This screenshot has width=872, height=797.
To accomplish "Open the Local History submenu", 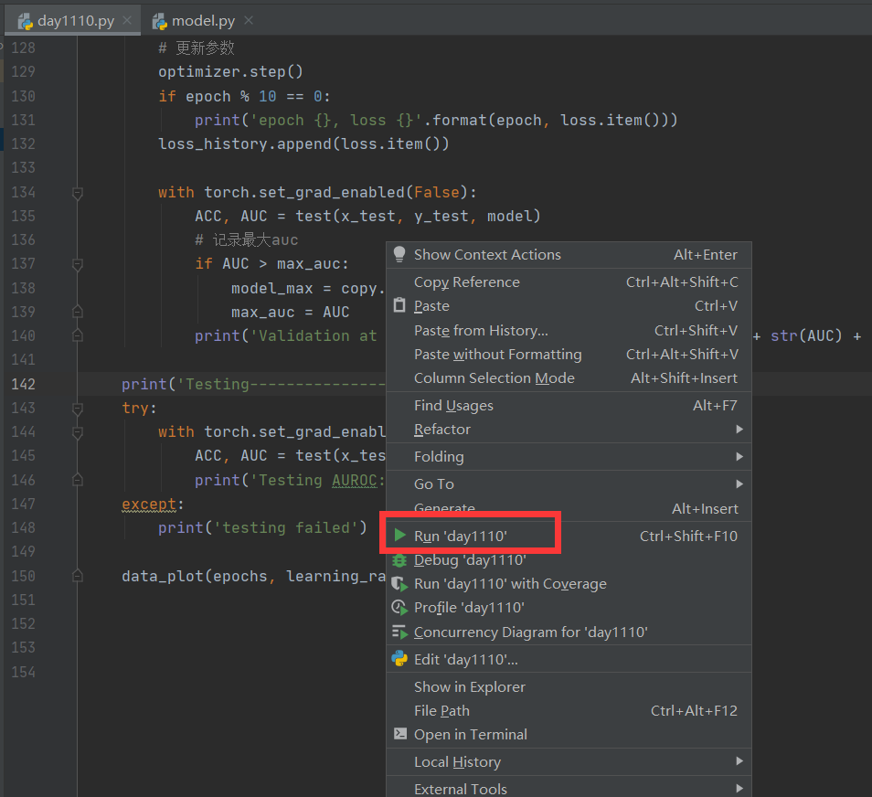I will coord(569,762).
